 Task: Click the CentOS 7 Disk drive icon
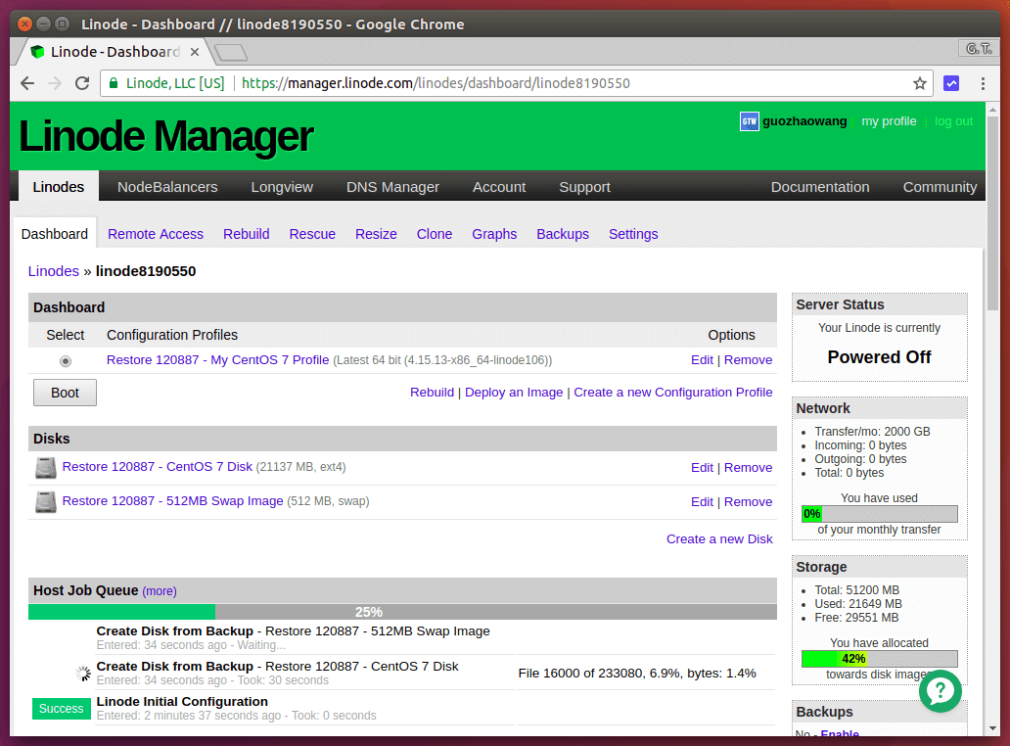coord(45,468)
